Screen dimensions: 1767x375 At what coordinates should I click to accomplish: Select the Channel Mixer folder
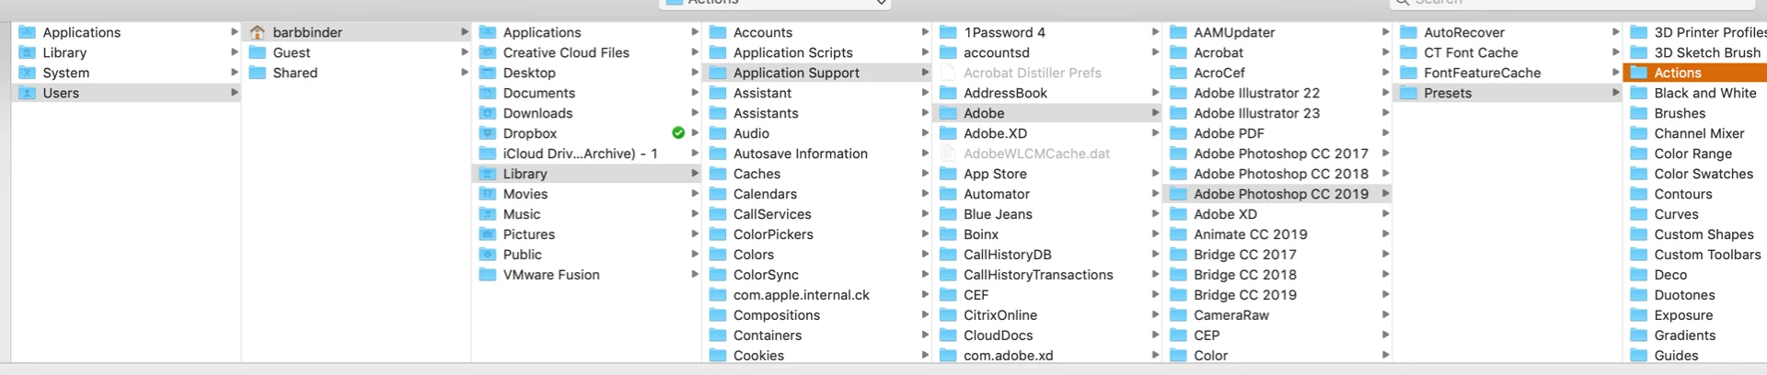coord(1695,133)
